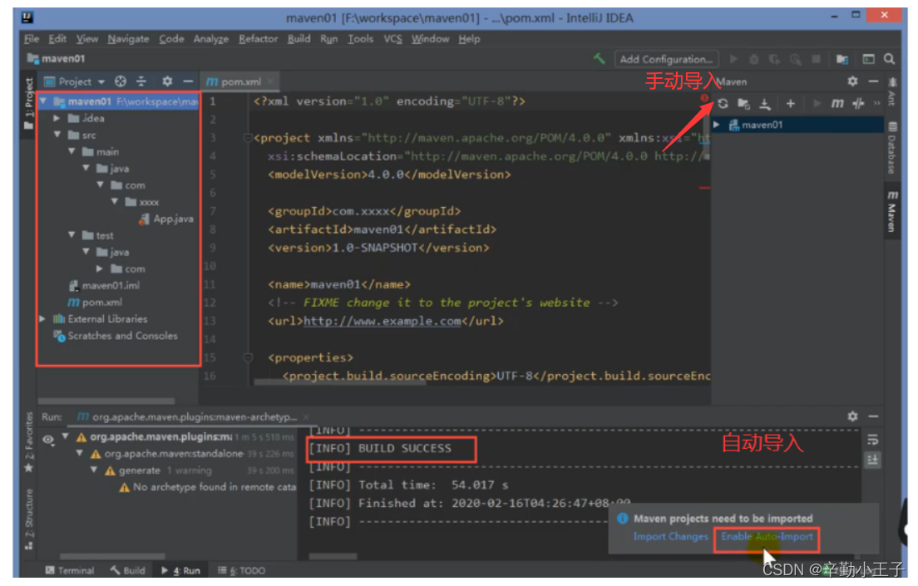Open the Build menu

299,38
